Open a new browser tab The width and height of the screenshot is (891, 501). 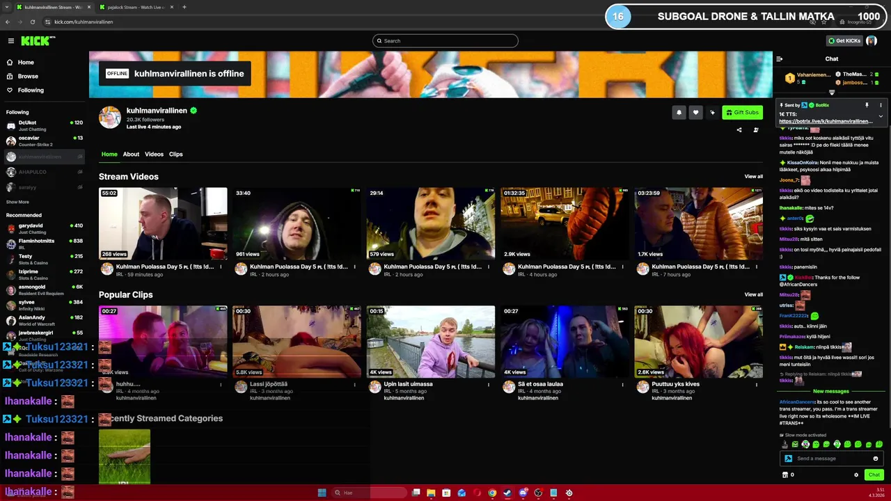coord(184,7)
